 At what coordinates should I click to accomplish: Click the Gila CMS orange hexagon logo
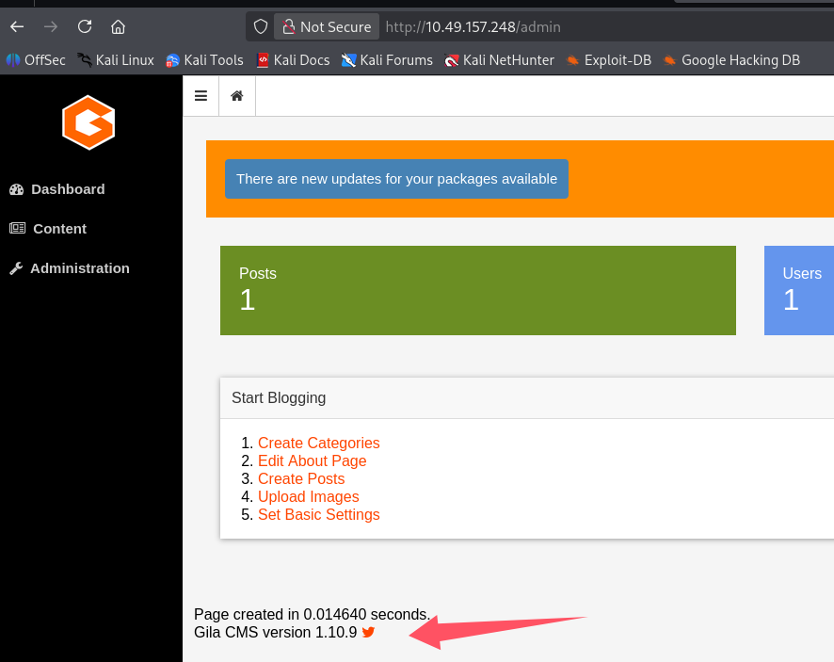click(88, 122)
